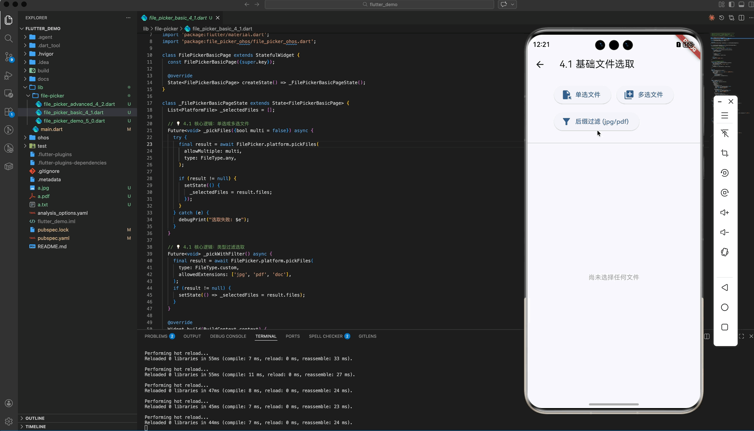
Task: Tap the 单选文件 button
Action: pyautogui.click(x=582, y=95)
